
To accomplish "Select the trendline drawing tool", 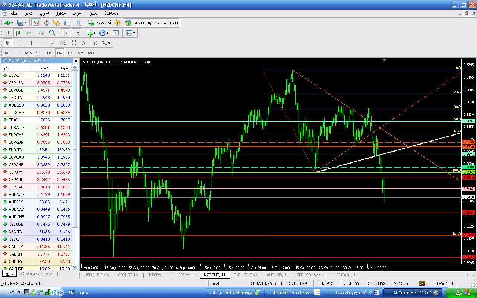I will 53,43.
